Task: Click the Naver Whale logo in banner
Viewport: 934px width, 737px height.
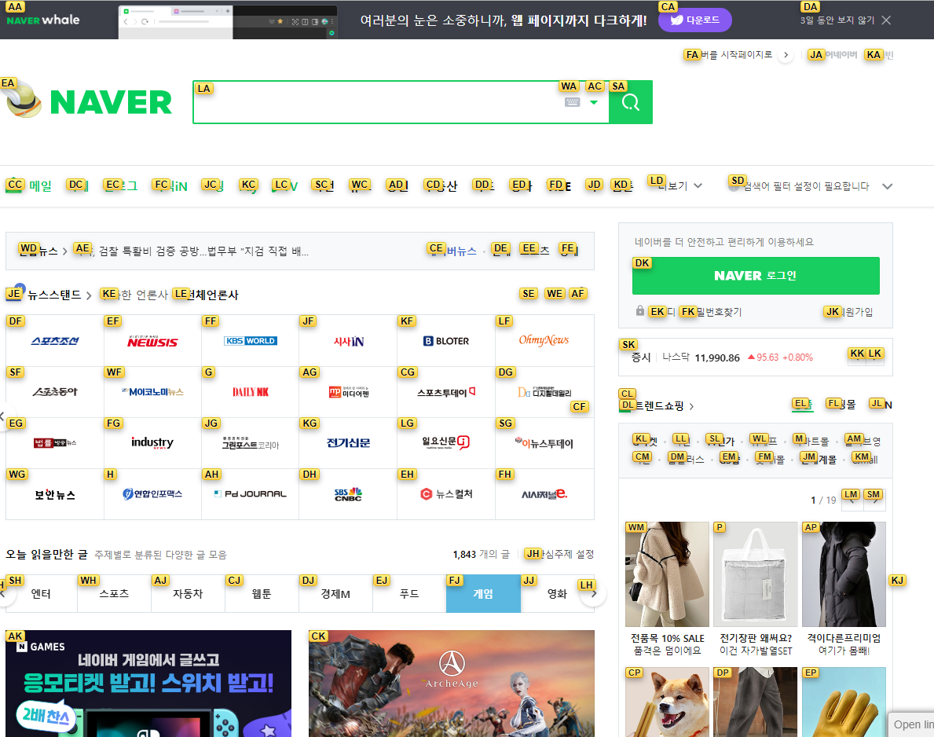Action: point(43,20)
